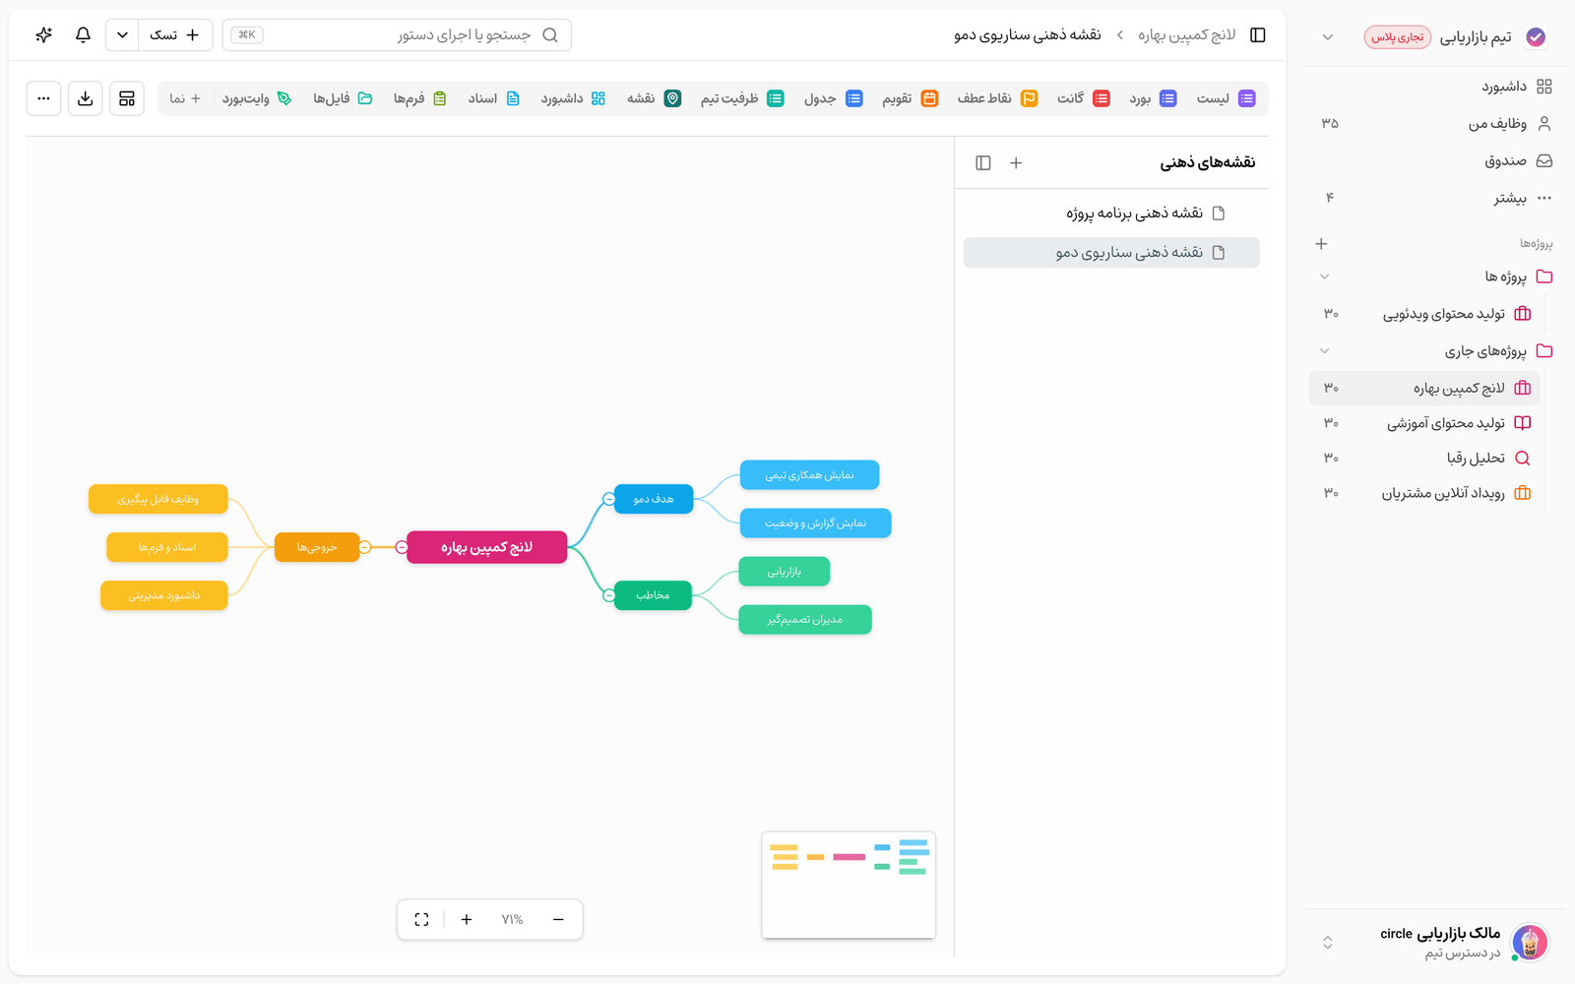Open the تیم بازاریابی workspace switcher chevron
Viewport: 1575px width, 984px height.
1328,37
